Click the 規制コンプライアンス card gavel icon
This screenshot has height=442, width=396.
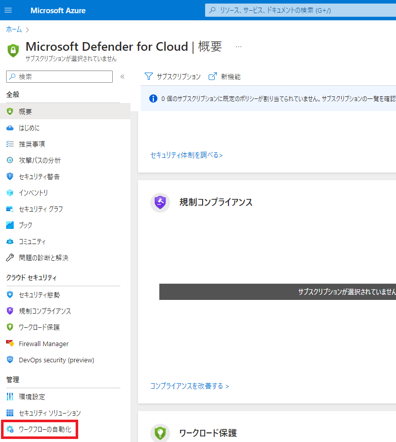coord(160,202)
